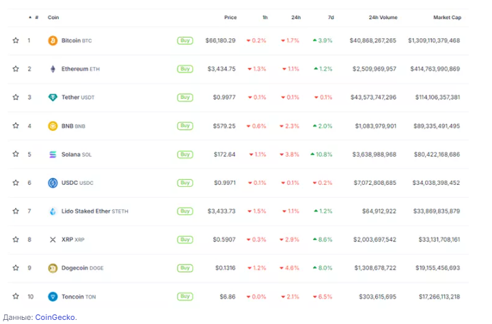Click BNB market cap $89,335,491,495
The height and width of the screenshot is (324, 492).
coord(437,126)
